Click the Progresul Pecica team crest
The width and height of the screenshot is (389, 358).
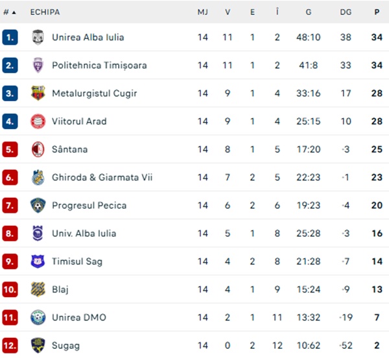tap(38, 206)
